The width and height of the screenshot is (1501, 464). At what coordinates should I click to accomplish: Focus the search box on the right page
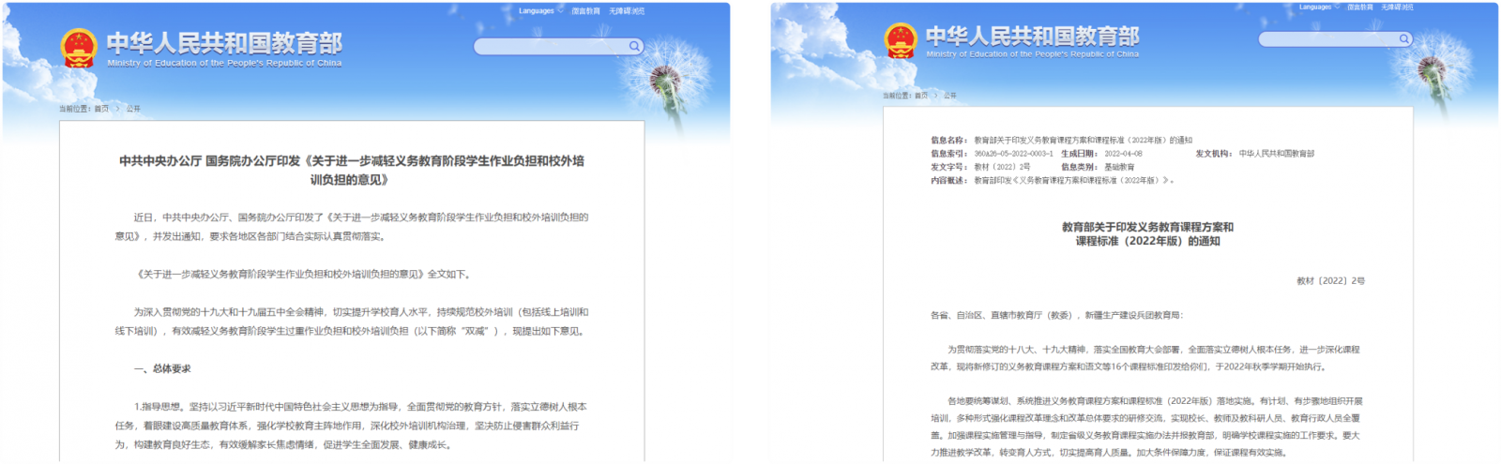pyautogui.click(x=1327, y=38)
